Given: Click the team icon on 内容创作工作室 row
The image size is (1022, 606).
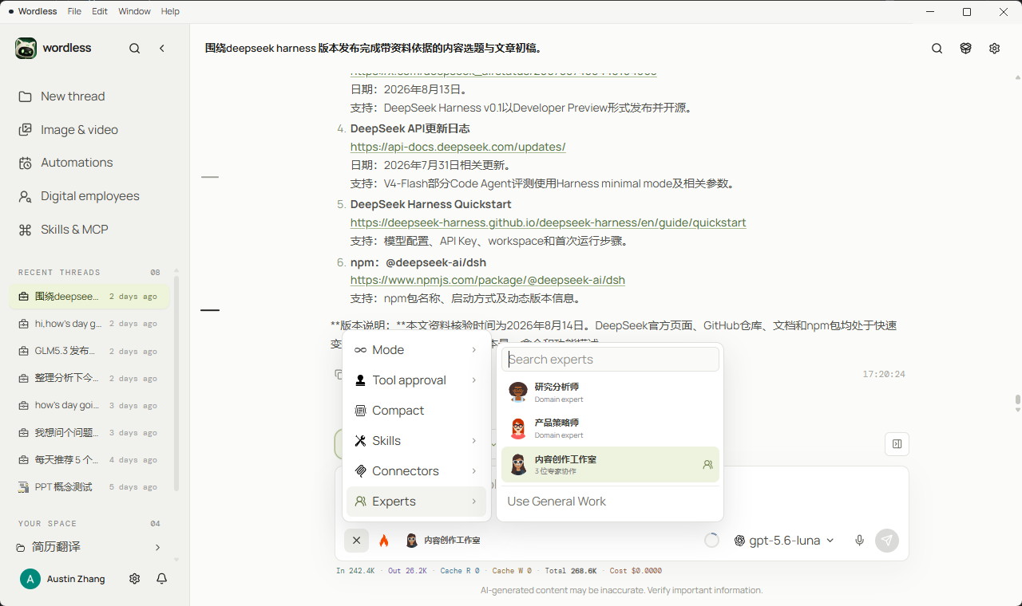Looking at the screenshot, I should click(x=707, y=464).
